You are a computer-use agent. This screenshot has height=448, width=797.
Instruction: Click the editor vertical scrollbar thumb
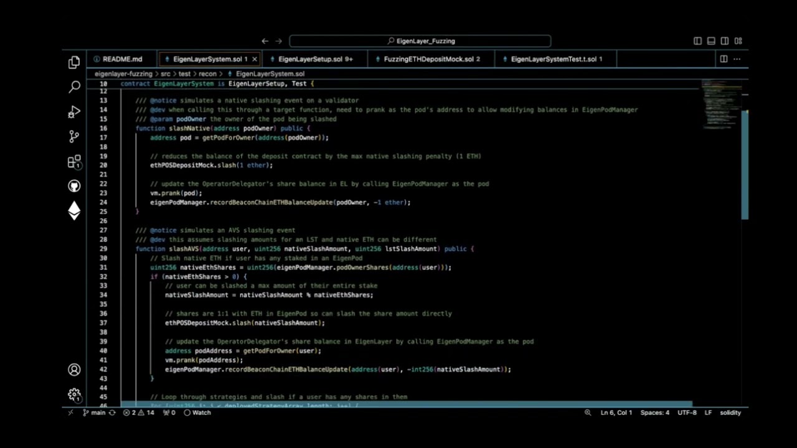745,164
